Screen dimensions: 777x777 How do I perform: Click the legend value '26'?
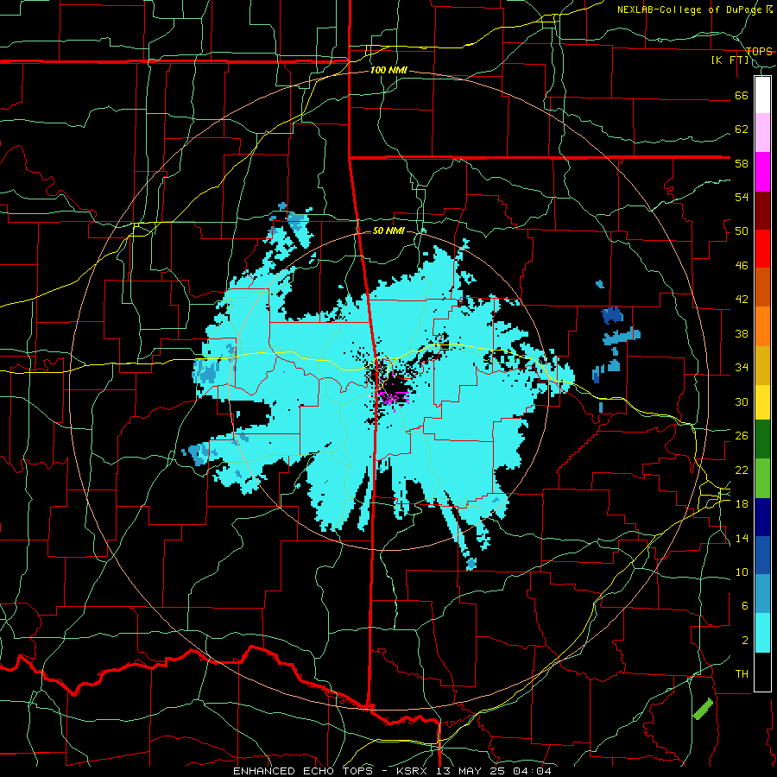click(742, 436)
